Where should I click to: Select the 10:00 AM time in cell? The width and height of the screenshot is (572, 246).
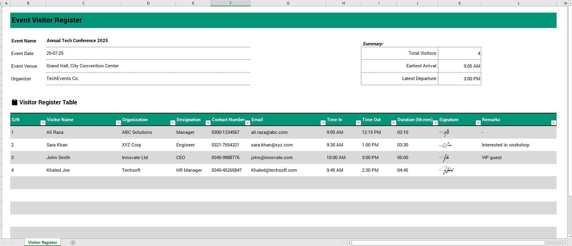[344, 158]
